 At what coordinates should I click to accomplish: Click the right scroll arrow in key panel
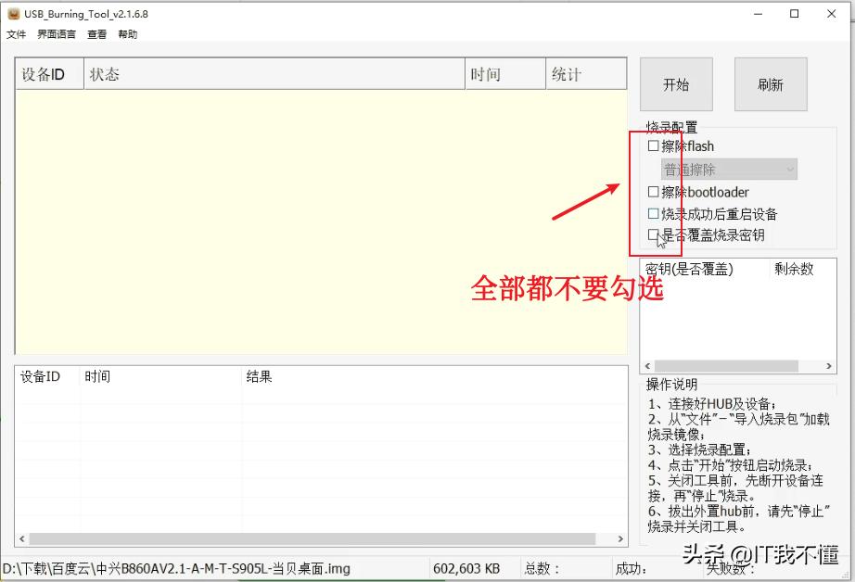[x=829, y=365]
